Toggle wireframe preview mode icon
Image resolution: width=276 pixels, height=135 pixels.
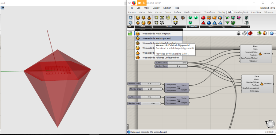pyautogui.click(x=244, y=33)
